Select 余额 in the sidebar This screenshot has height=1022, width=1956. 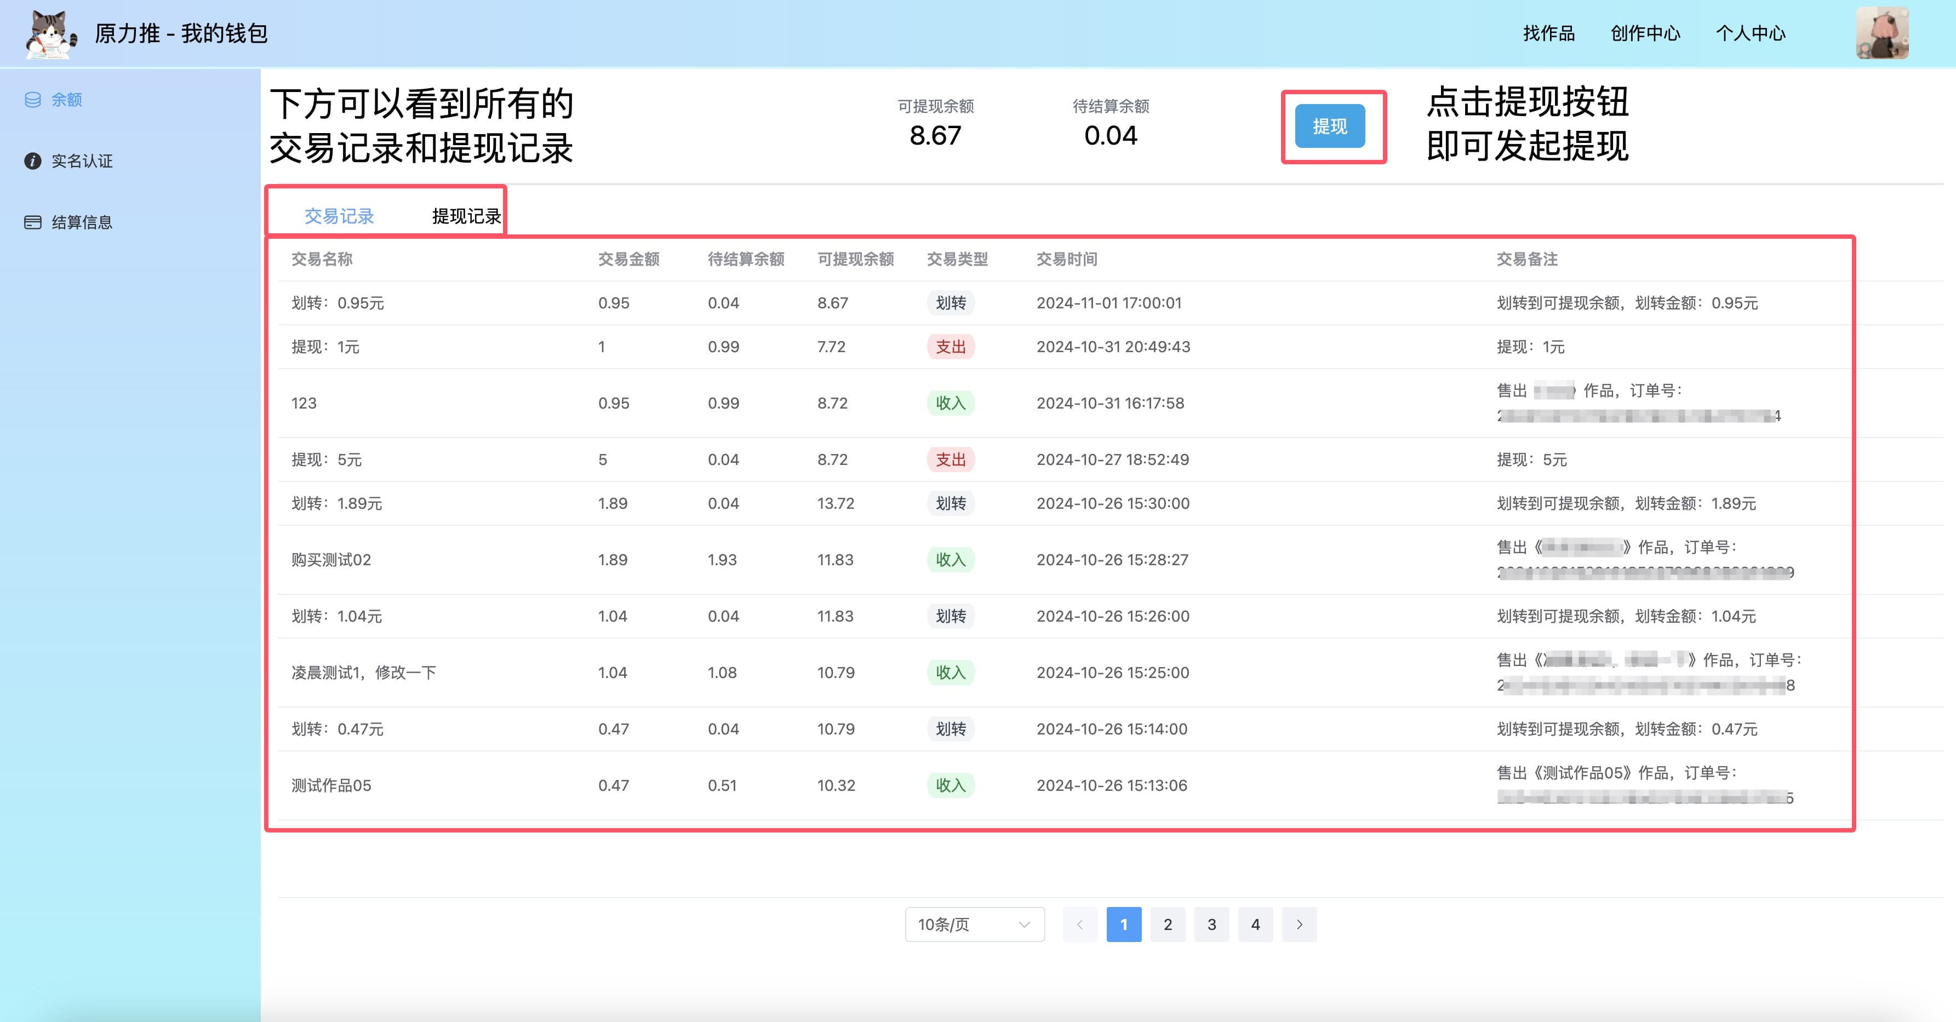click(66, 100)
